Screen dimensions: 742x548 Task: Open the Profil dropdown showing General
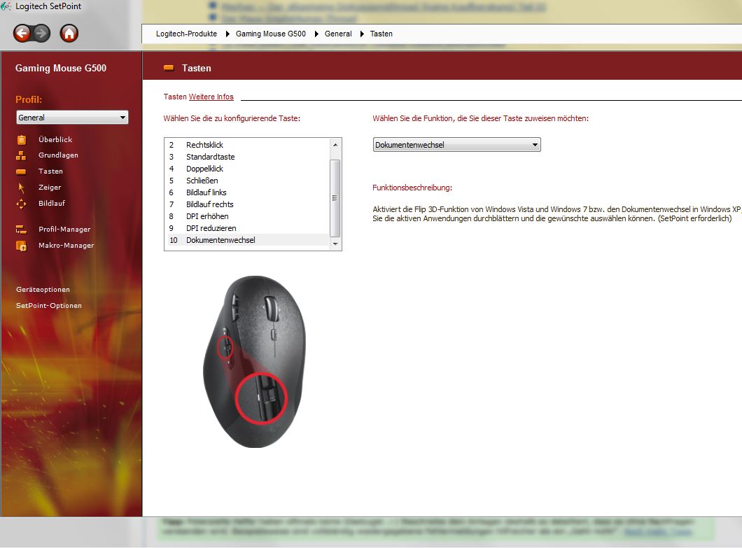[72, 118]
